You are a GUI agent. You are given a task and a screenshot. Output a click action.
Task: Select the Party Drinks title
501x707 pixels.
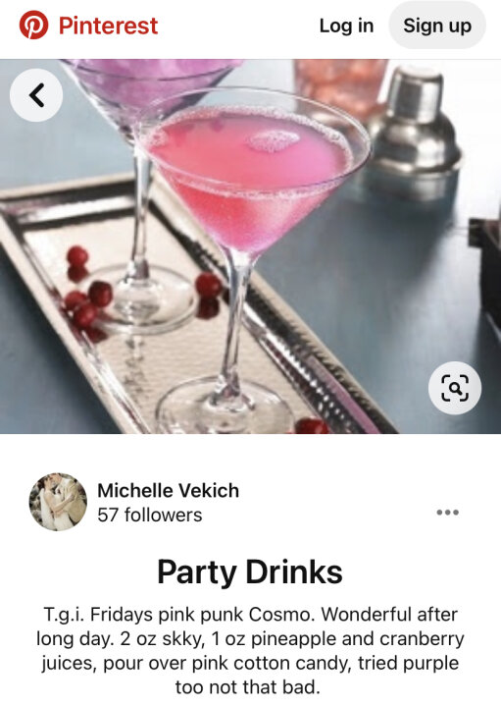point(250,571)
